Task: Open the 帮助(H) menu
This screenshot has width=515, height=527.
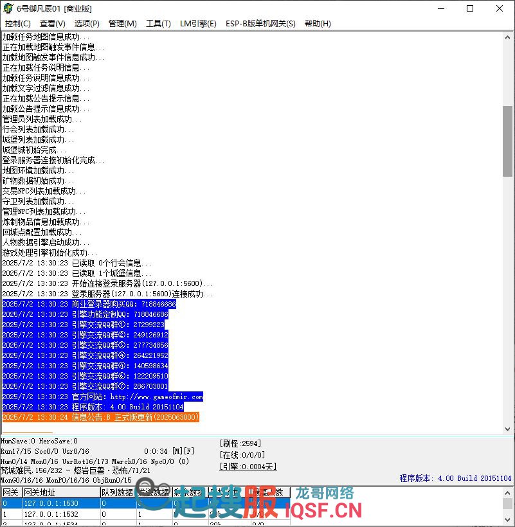Action: (318, 24)
